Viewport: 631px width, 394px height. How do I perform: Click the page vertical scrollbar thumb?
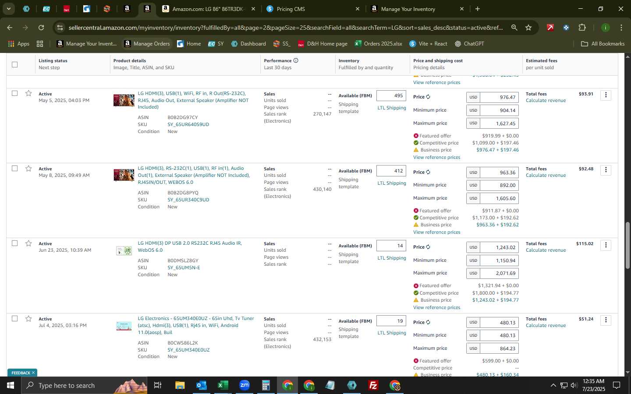(x=627, y=245)
